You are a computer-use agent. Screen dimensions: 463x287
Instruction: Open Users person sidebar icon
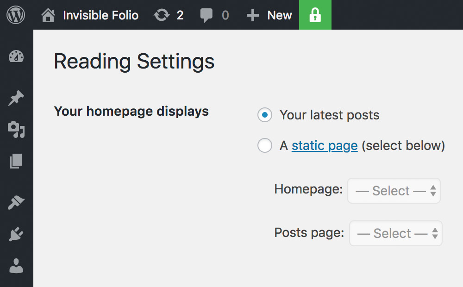point(16,266)
